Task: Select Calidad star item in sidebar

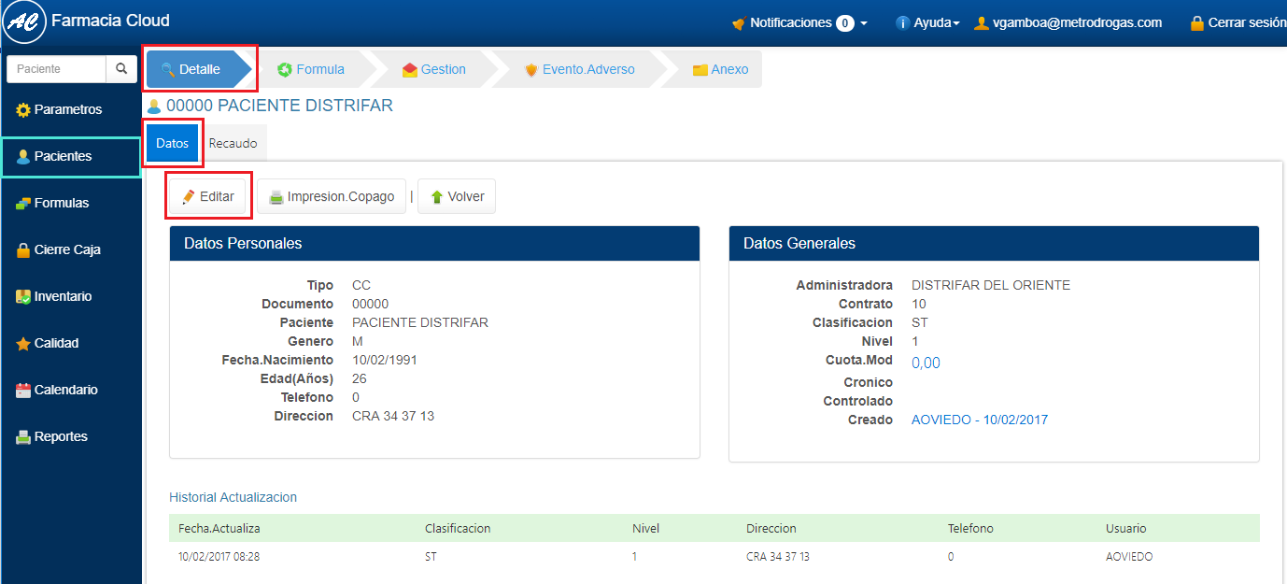Action: click(56, 343)
